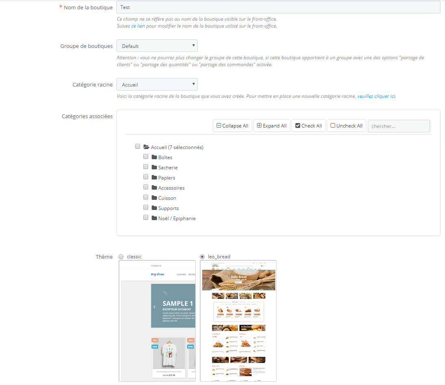Viewport: 445px width, 385px height.
Task: Click the Accessoires category label
Action: (x=171, y=188)
